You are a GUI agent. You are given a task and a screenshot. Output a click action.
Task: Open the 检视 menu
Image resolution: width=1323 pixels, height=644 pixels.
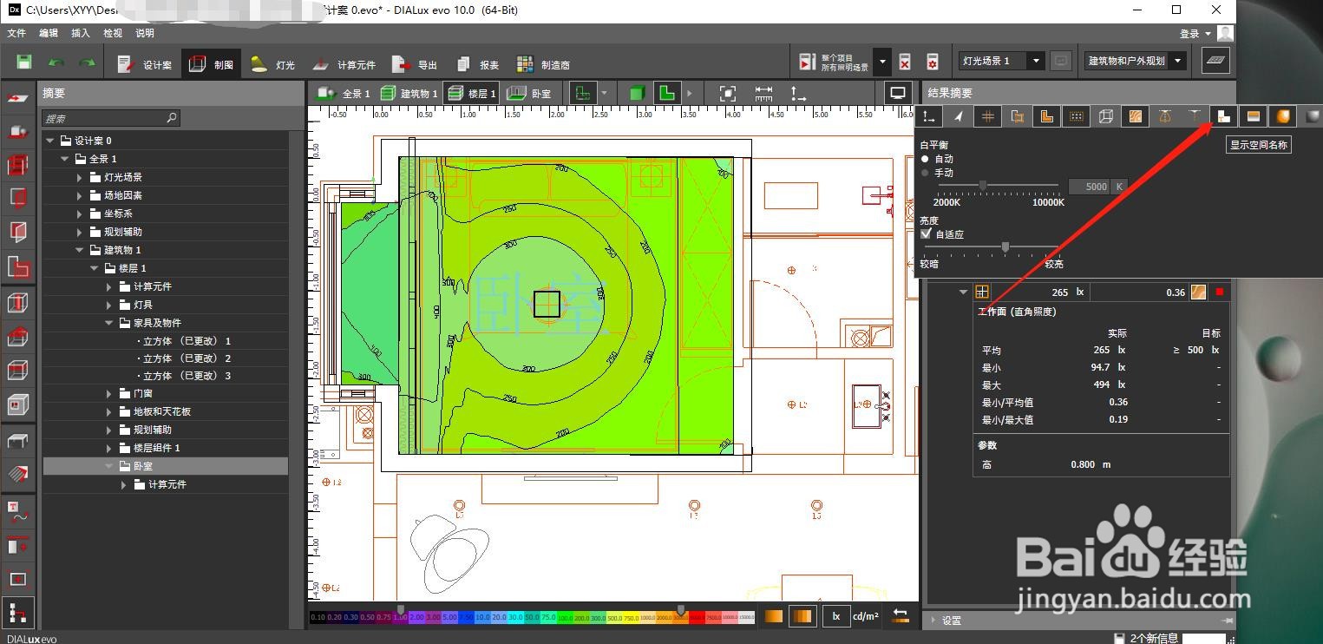tap(113, 33)
